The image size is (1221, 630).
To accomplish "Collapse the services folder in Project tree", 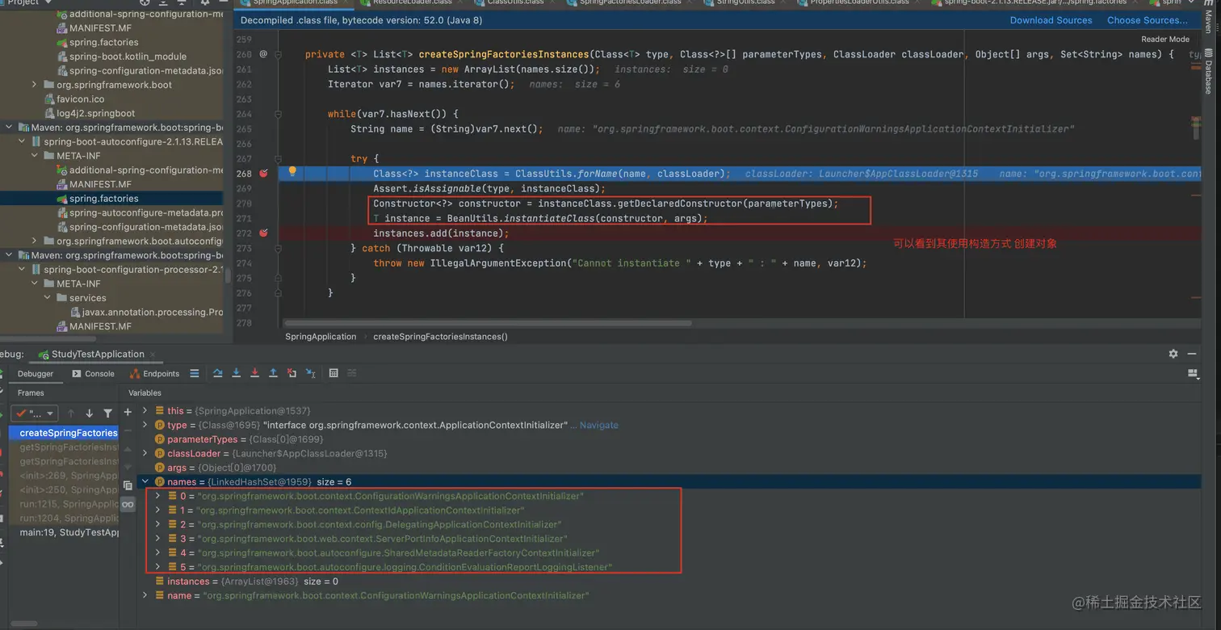I will (48, 298).
